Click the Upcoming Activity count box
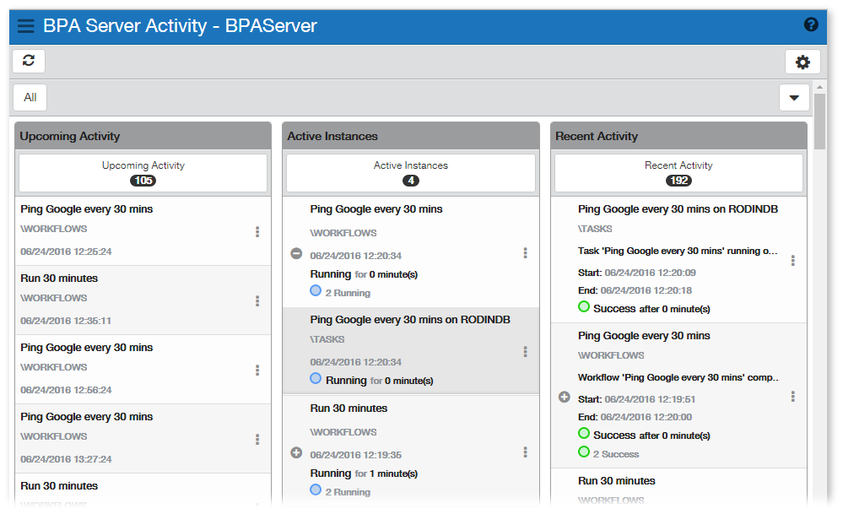843x514 pixels. coord(143,172)
